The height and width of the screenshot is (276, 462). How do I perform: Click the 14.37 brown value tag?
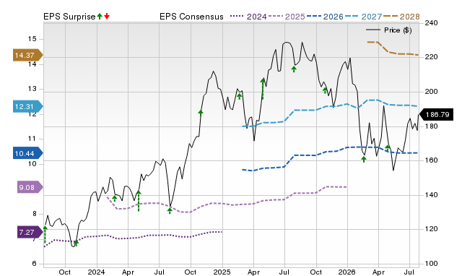(28, 55)
